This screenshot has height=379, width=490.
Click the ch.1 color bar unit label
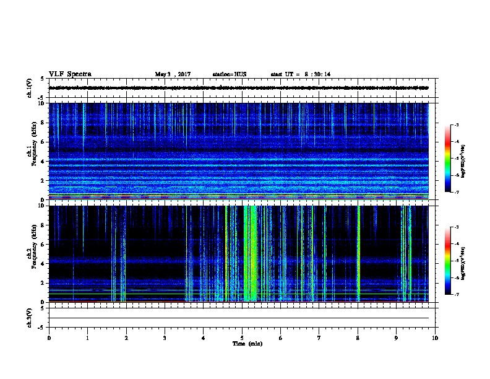pyautogui.click(x=463, y=161)
